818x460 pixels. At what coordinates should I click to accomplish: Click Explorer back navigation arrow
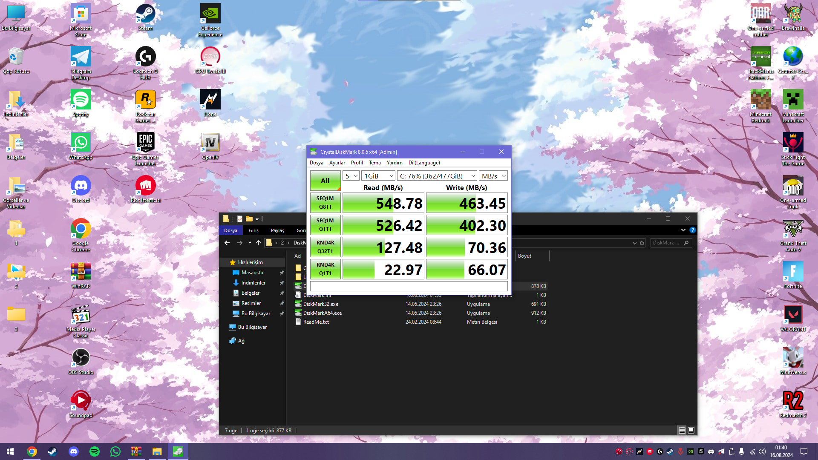pos(227,243)
